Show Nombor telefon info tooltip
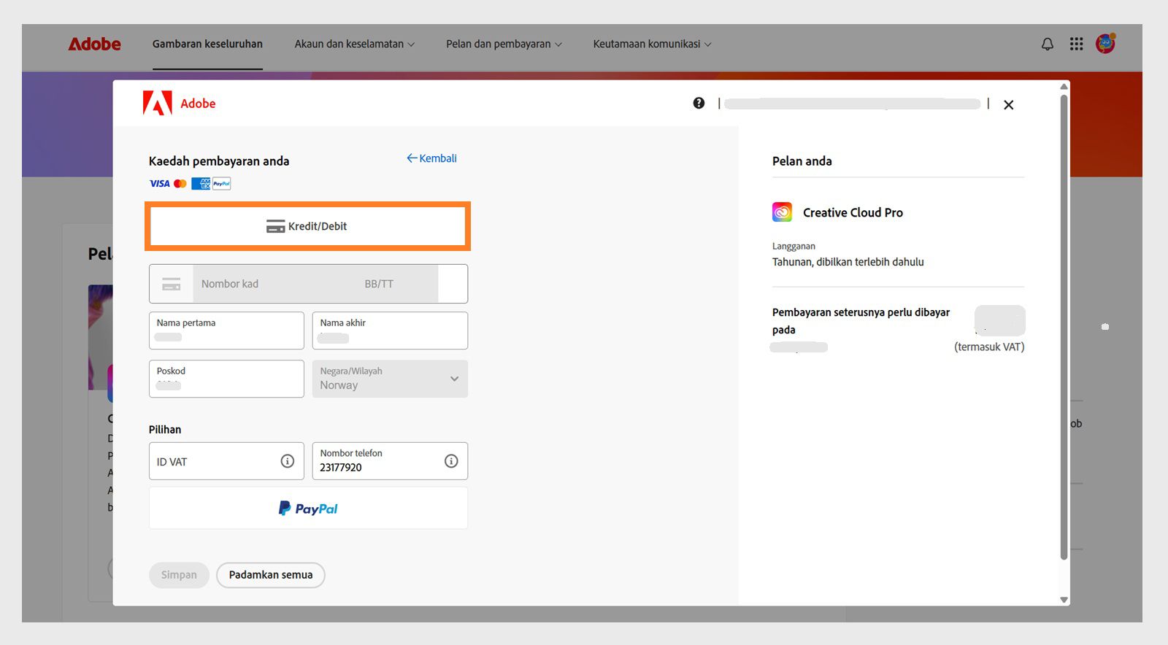 (x=451, y=461)
